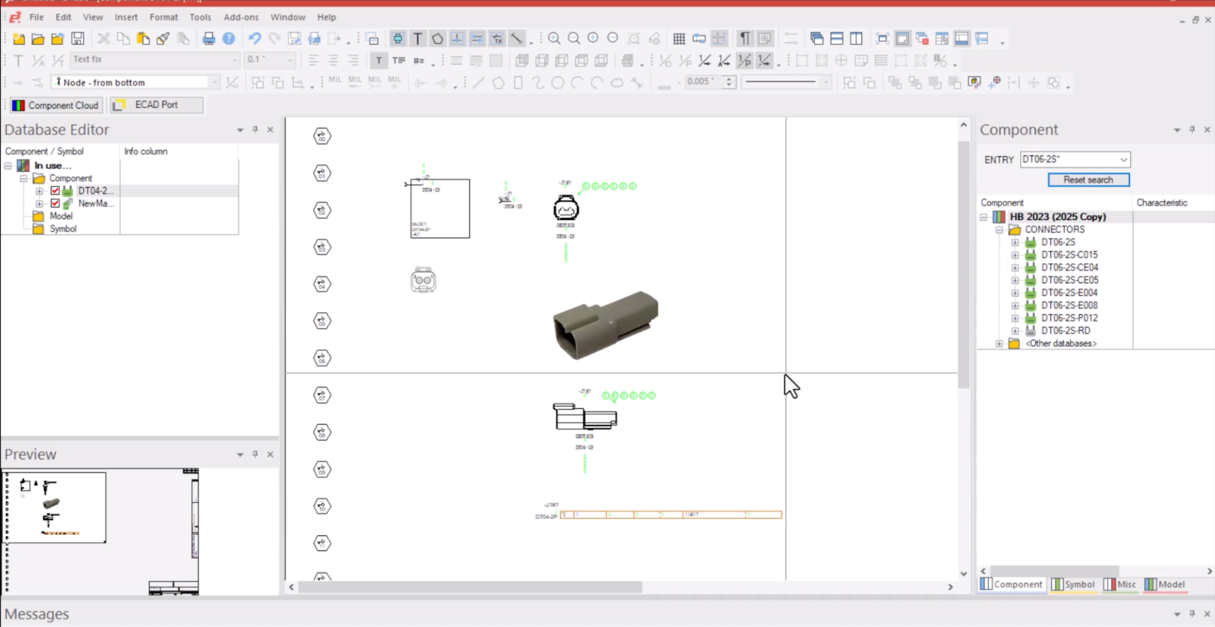
Task: Increase the 0.005 value with the stepper
Action: click(729, 79)
